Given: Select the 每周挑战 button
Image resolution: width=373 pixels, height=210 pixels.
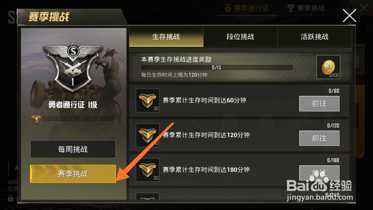Looking at the screenshot, I should [x=73, y=149].
